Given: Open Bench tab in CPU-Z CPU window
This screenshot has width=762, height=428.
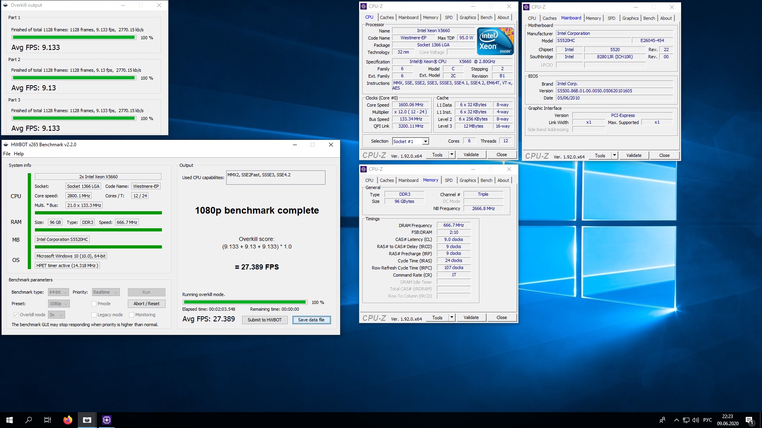Looking at the screenshot, I should click(486, 17).
